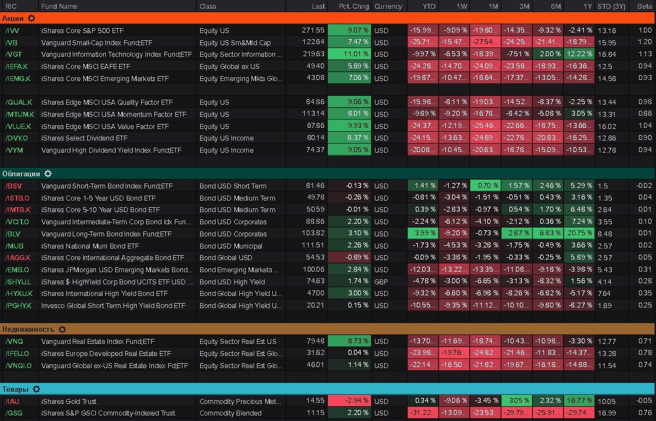Open the /VNQI.O ticker link
Screen dimensions: 656x421
[18, 366]
